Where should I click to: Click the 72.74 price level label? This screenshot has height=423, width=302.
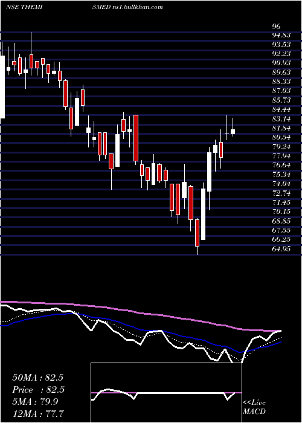(x=281, y=193)
